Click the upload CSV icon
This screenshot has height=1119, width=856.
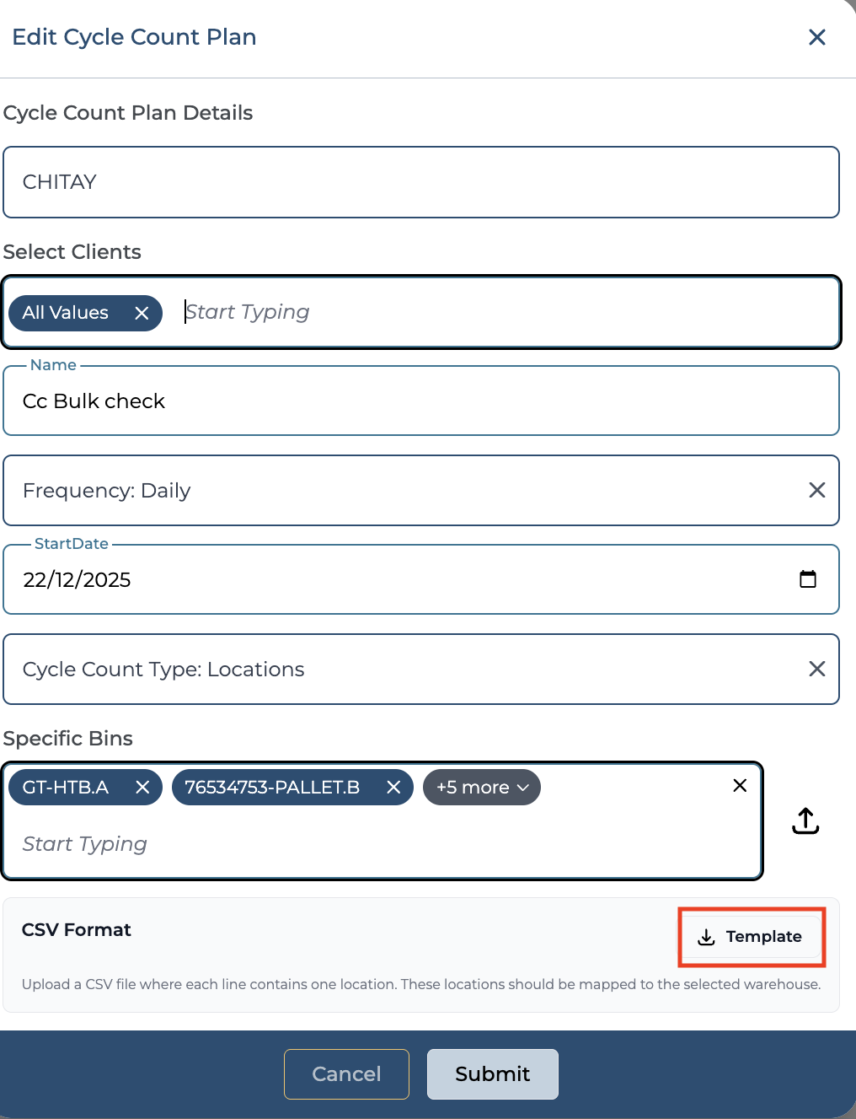805,820
